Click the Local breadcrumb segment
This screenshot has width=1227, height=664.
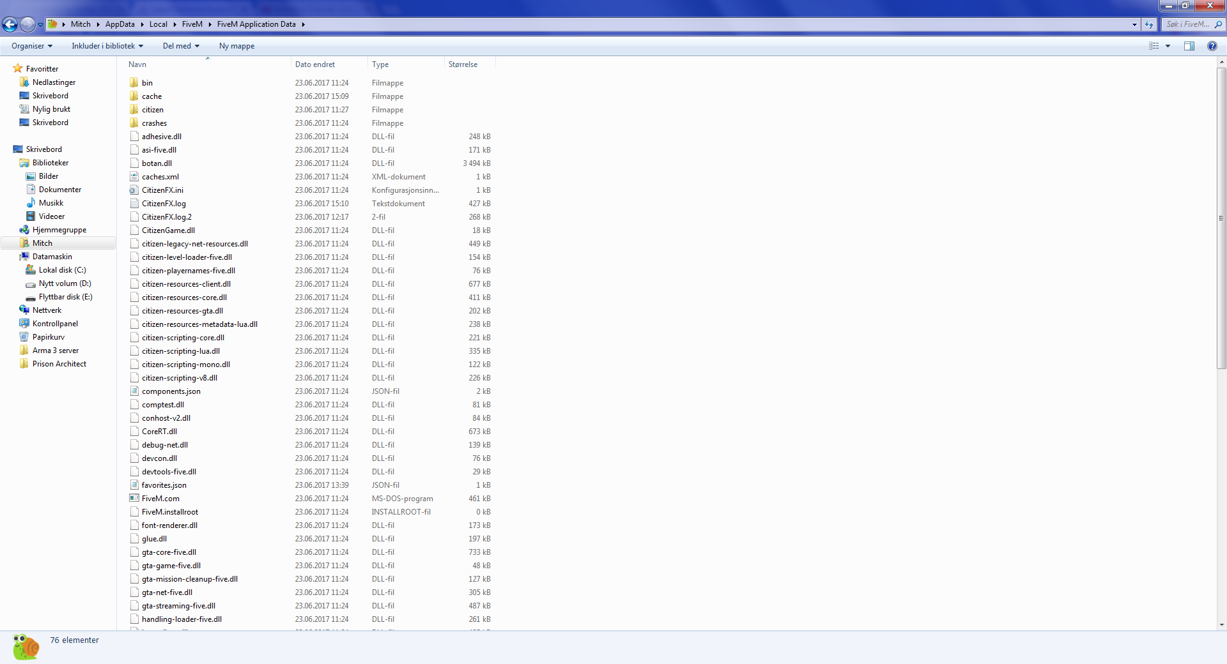pos(158,24)
